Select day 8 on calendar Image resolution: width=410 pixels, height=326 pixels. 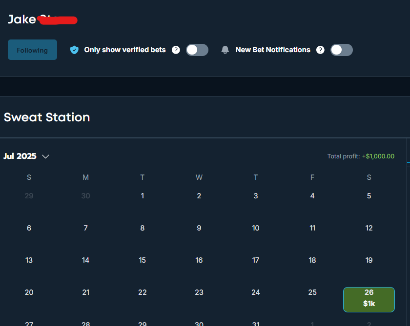[x=142, y=228]
